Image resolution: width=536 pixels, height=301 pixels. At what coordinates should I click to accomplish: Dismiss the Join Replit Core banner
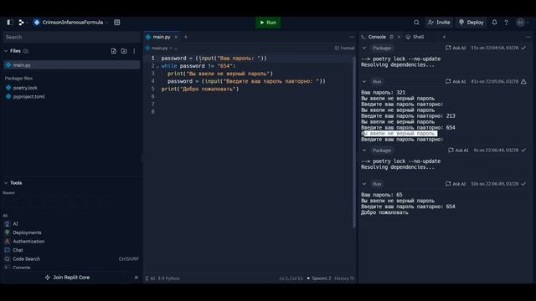click(x=137, y=278)
